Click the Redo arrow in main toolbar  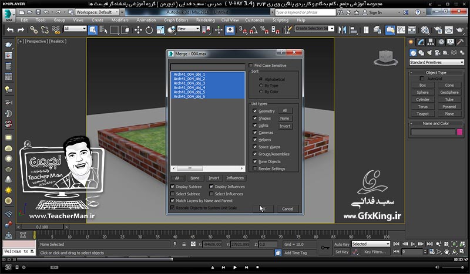(21, 30)
